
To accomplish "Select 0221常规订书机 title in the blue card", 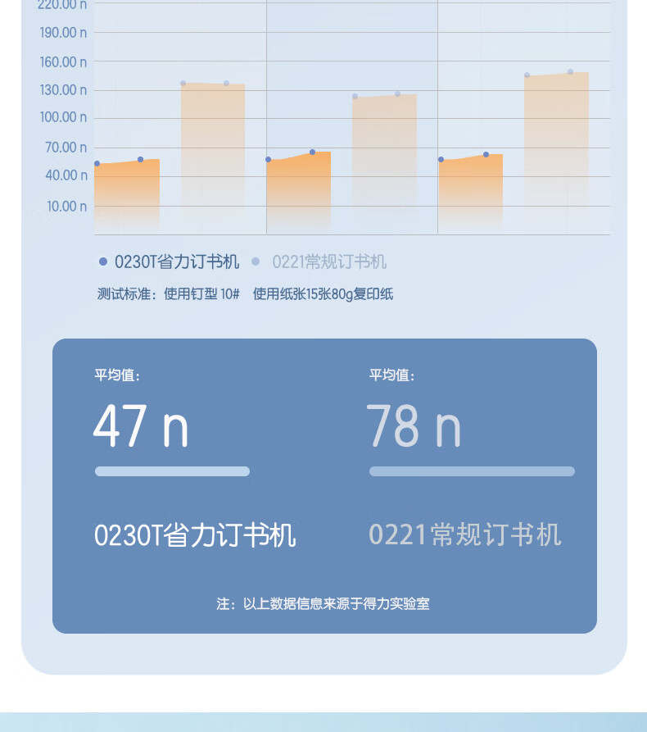I will pyautogui.click(x=464, y=535).
